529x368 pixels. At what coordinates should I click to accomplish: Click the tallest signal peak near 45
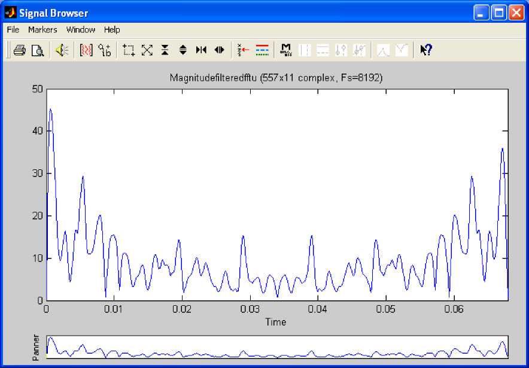[50, 110]
